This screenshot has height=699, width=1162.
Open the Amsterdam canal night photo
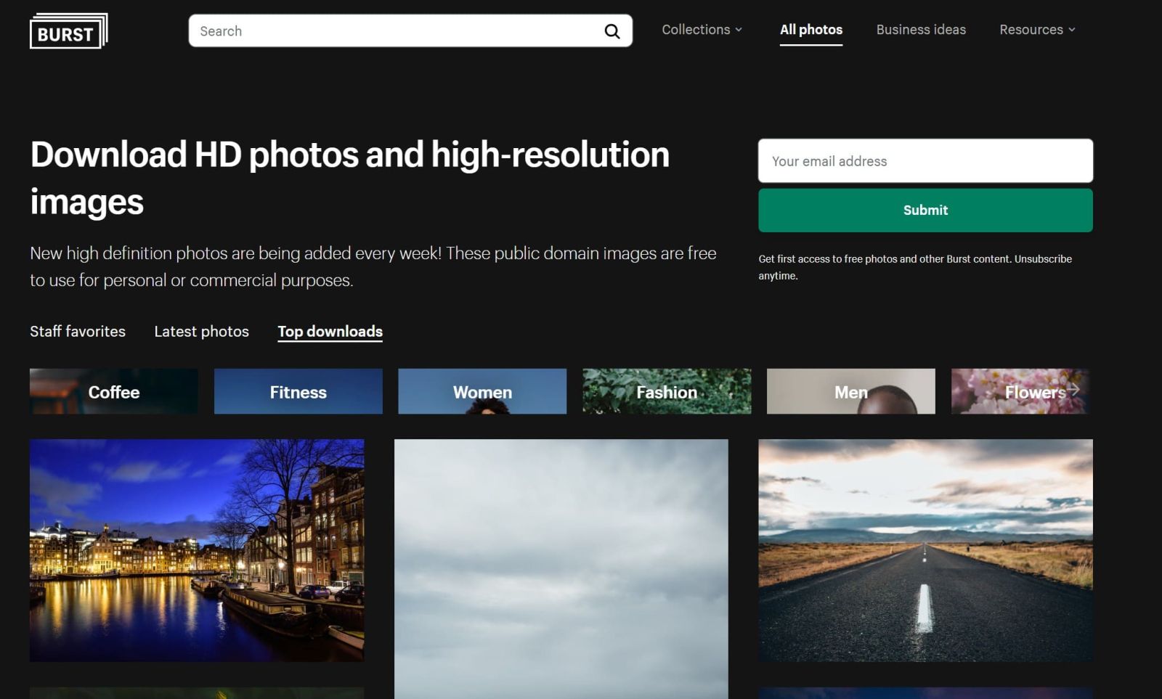click(197, 549)
